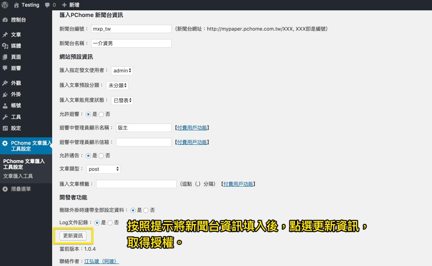The height and width of the screenshot is (266, 432).
Task: Click the 外掛 plugin icon
Action: (5, 94)
